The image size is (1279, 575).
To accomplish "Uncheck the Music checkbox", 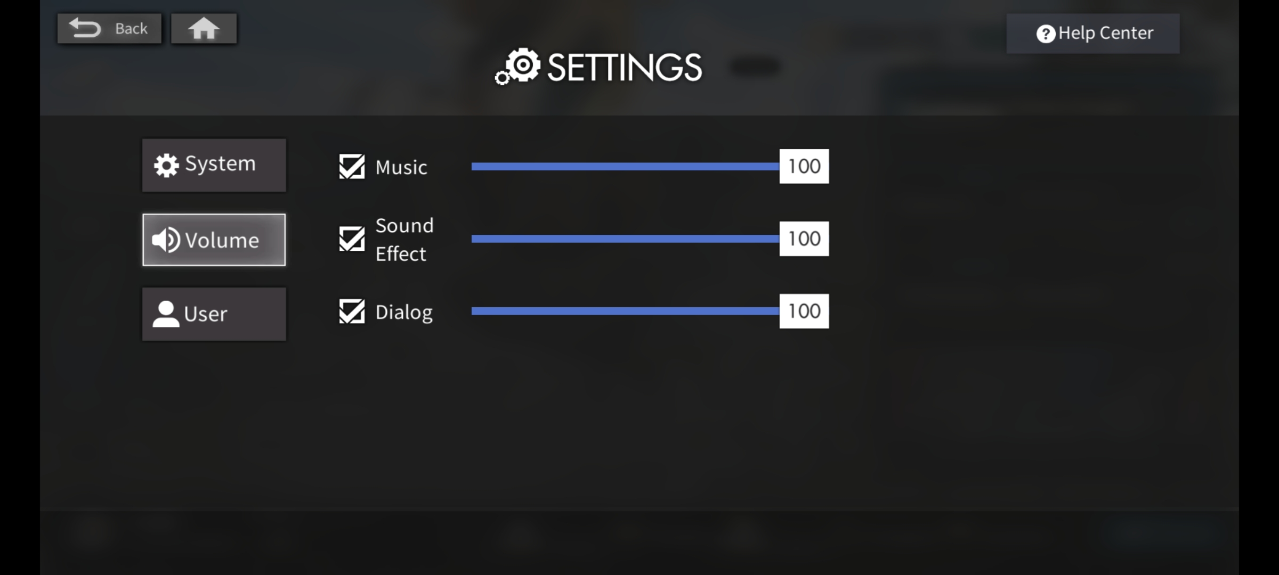I will tap(352, 167).
